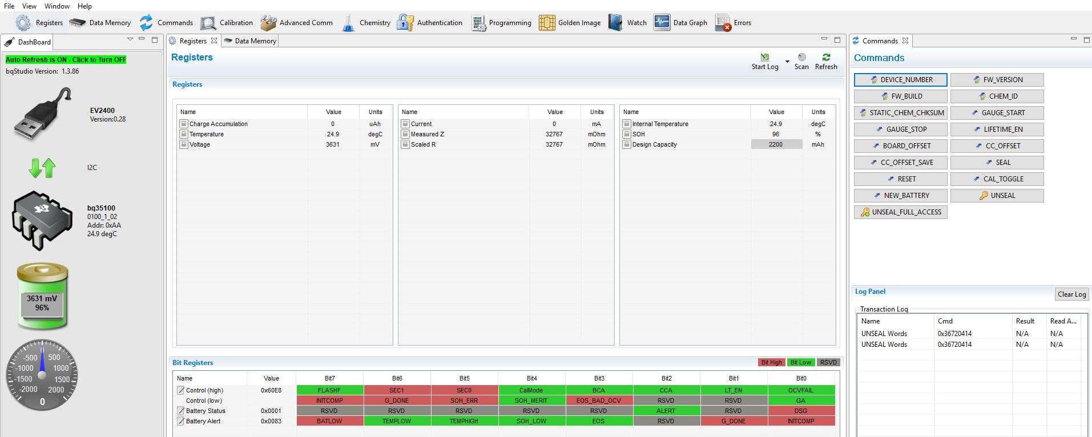Open the Programming tool
This screenshot has width=1092, height=437.
point(501,23)
